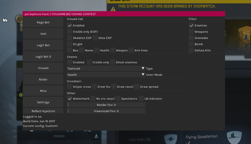The width and height of the screenshot is (251, 144).
Task: Click the add friend icon
Action: coord(96,136)
